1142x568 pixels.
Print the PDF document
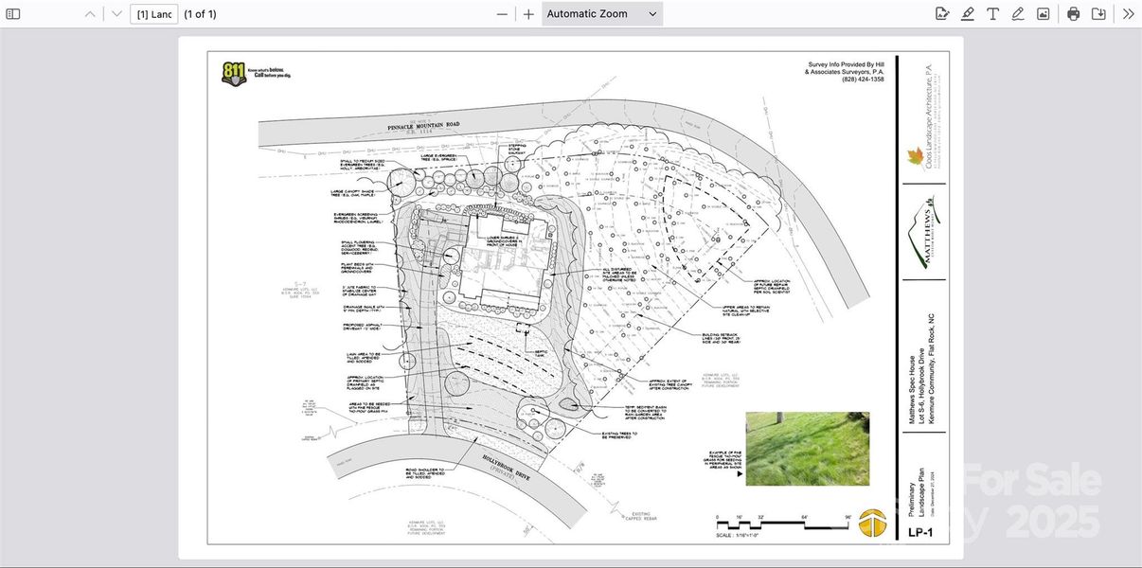pyautogui.click(x=1073, y=14)
